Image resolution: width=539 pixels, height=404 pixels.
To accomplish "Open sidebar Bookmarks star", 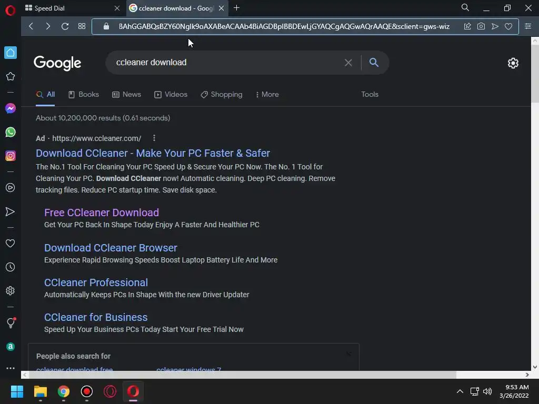I will [11, 76].
